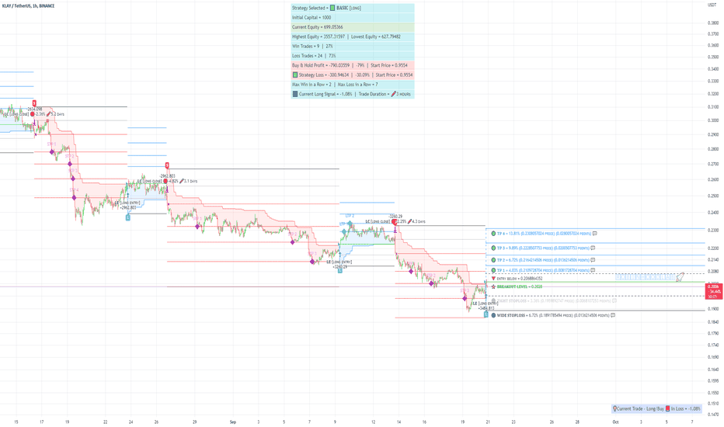Image resolution: width=724 pixels, height=427 pixels.
Task: Click the red square before In Loss
Action: click(x=667, y=408)
